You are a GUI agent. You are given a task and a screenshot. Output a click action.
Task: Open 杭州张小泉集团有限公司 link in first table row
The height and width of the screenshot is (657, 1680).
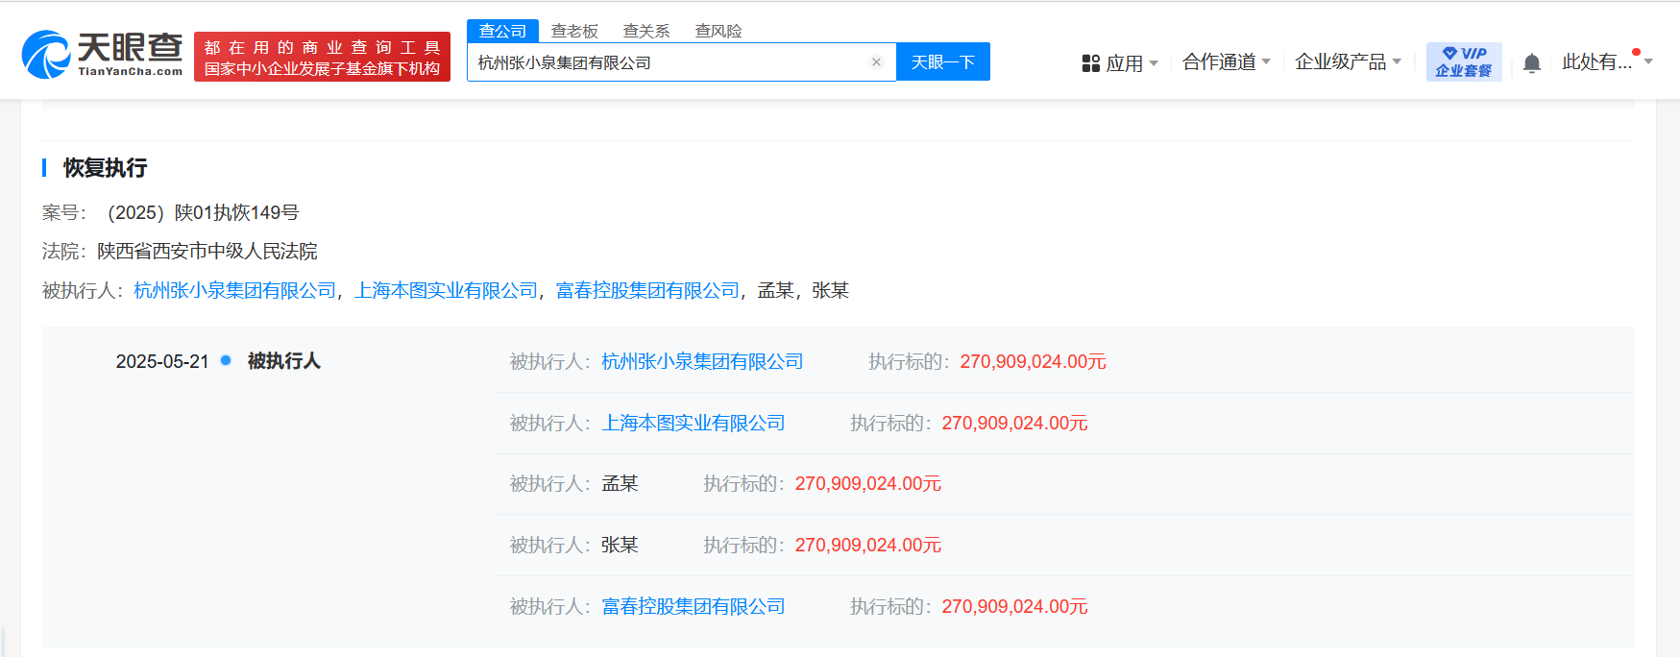tap(702, 361)
